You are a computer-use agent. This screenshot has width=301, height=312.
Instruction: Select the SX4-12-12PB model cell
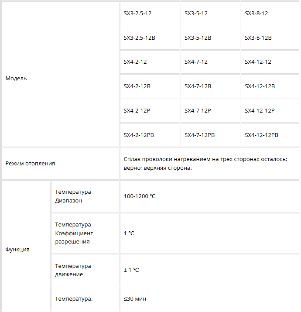(x=261, y=135)
